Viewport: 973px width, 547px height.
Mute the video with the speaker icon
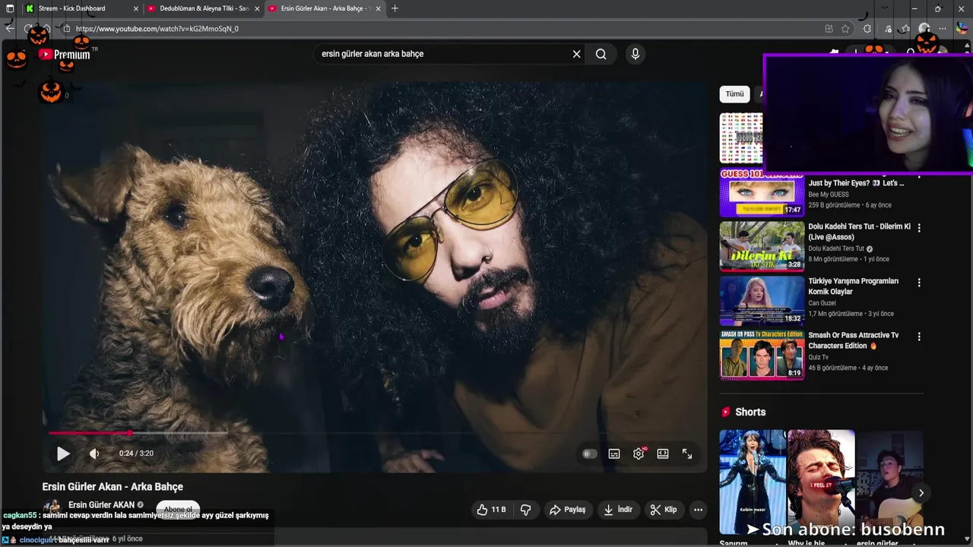pyautogui.click(x=94, y=454)
